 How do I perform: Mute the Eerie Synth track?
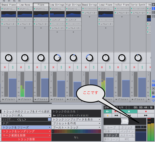coord(134,67)
